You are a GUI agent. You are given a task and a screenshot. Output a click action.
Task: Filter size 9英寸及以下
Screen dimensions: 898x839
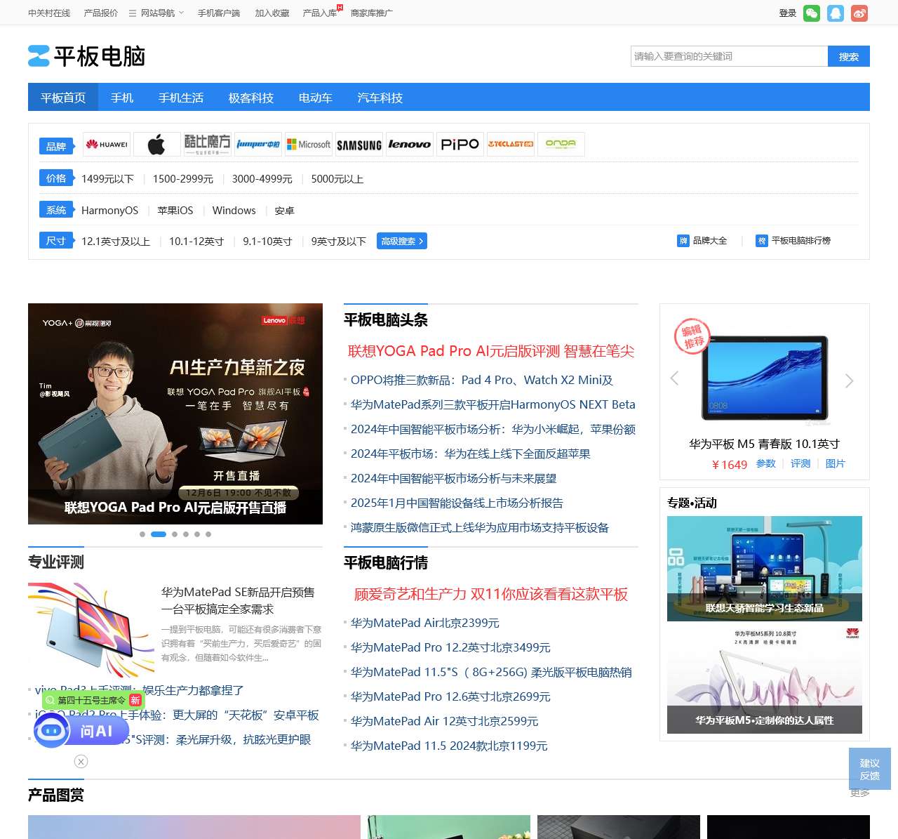[x=339, y=242]
